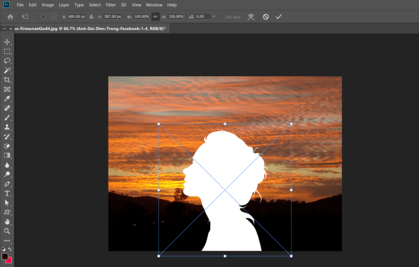Image resolution: width=419 pixels, height=267 pixels.
Task: Select the Zoom tool
Action: 7,231
